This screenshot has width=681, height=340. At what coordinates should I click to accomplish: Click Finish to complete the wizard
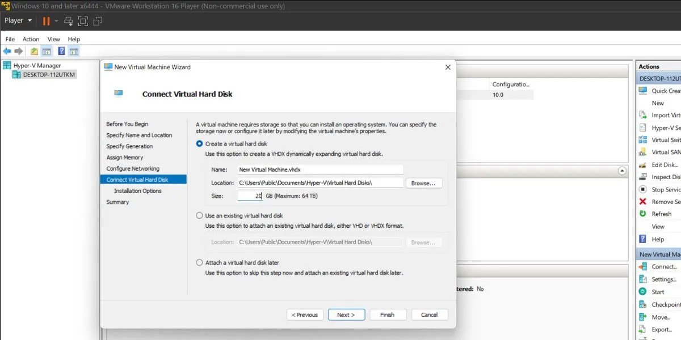tap(388, 314)
